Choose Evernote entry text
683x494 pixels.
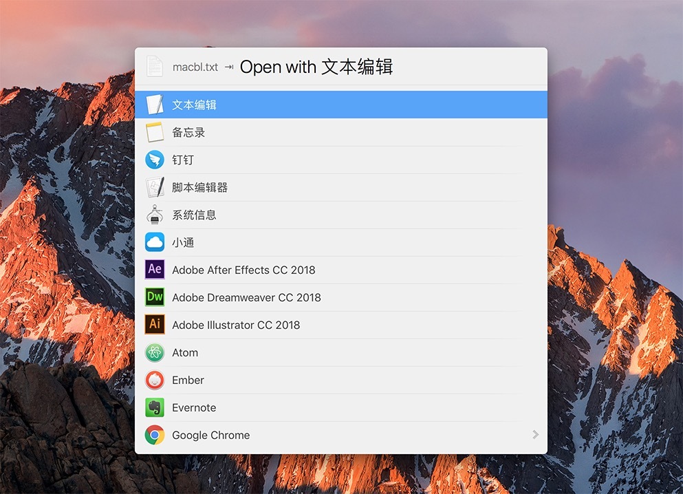tap(194, 407)
